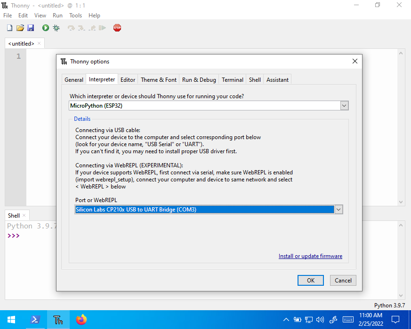Image resolution: width=411 pixels, height=329 pixels.
Task: Click Shell scrollbar up arrow
Action: (401, 225)
